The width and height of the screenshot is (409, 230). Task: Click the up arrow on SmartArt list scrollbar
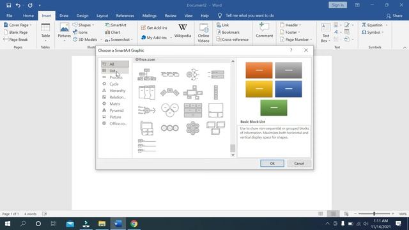233,61
